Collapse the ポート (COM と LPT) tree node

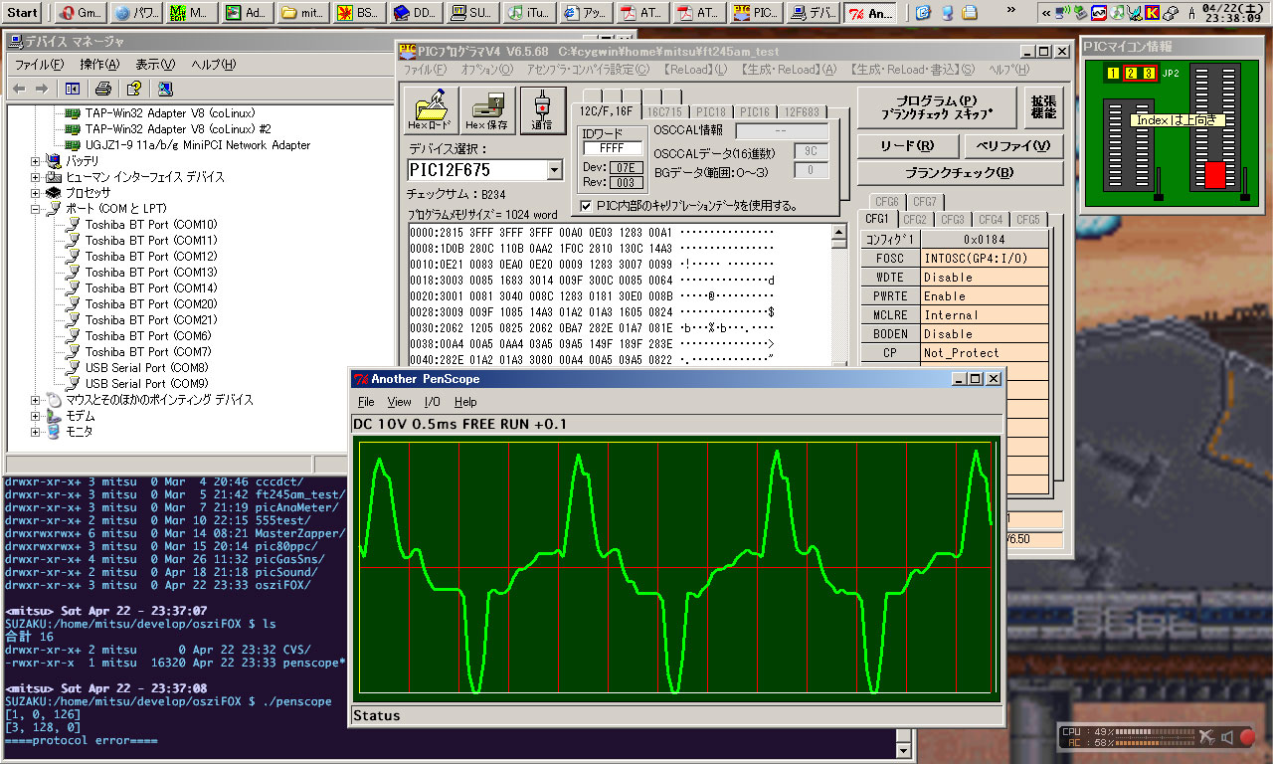[x=37, y=209]
